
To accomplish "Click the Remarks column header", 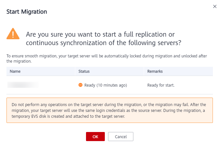I will click(155, 71).
